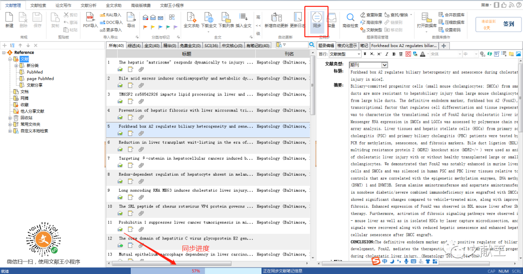Screen dimensions: 523x274
Task: Pick the font color button in editor
Action: pos(423,54)
